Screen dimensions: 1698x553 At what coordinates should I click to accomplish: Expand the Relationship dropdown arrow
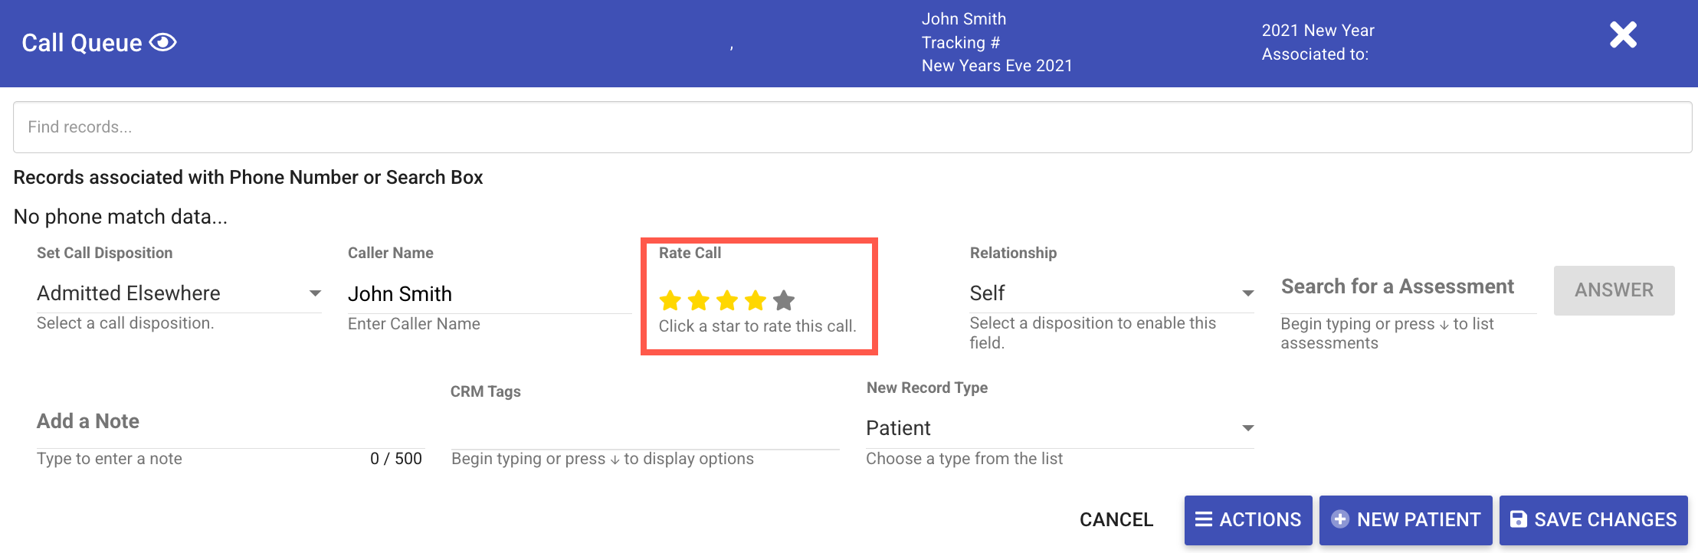1247,293
